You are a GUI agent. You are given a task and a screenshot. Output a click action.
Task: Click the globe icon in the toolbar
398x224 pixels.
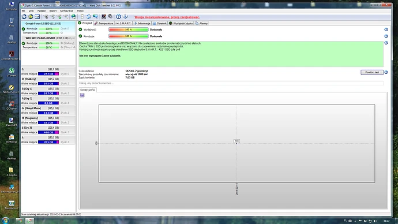pos(74,17)
